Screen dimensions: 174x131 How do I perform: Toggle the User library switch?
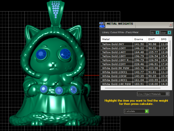pyautogui.click(x=166, y=32)
